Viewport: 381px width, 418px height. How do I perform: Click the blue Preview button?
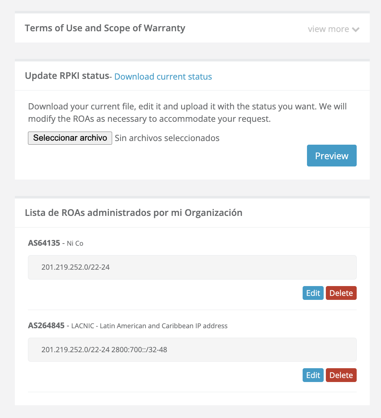332,156
